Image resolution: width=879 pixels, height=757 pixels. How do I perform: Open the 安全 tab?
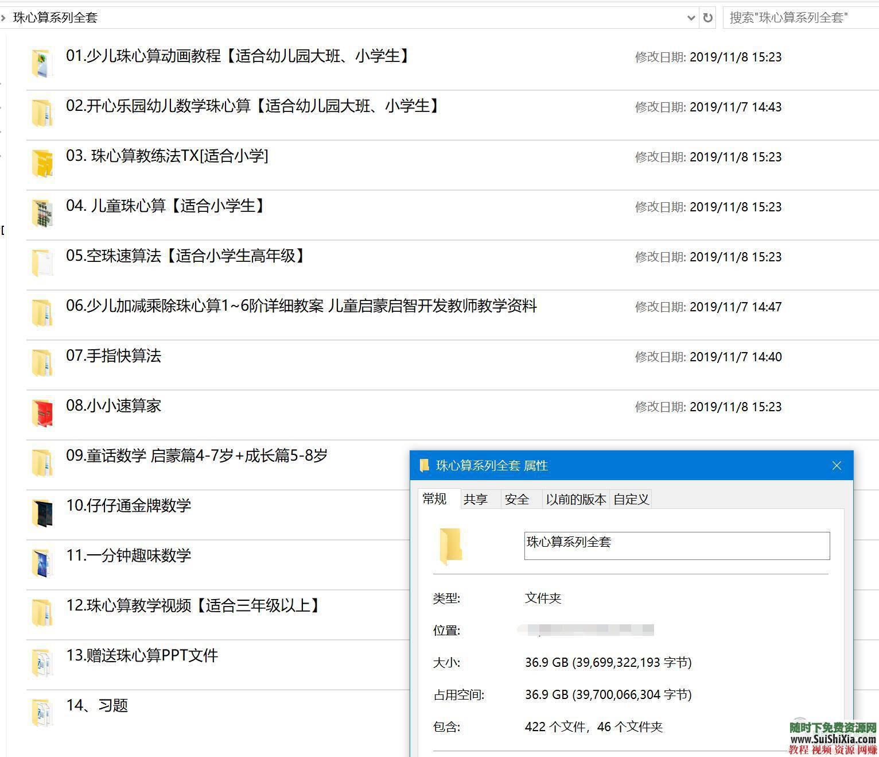(x=517, y=499)
